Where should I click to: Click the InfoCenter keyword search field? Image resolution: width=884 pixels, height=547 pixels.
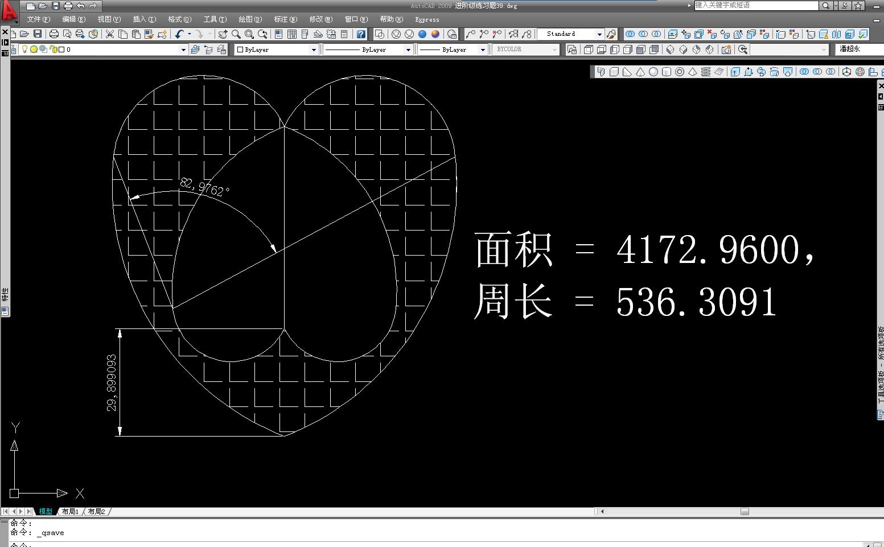coord(756,6)
